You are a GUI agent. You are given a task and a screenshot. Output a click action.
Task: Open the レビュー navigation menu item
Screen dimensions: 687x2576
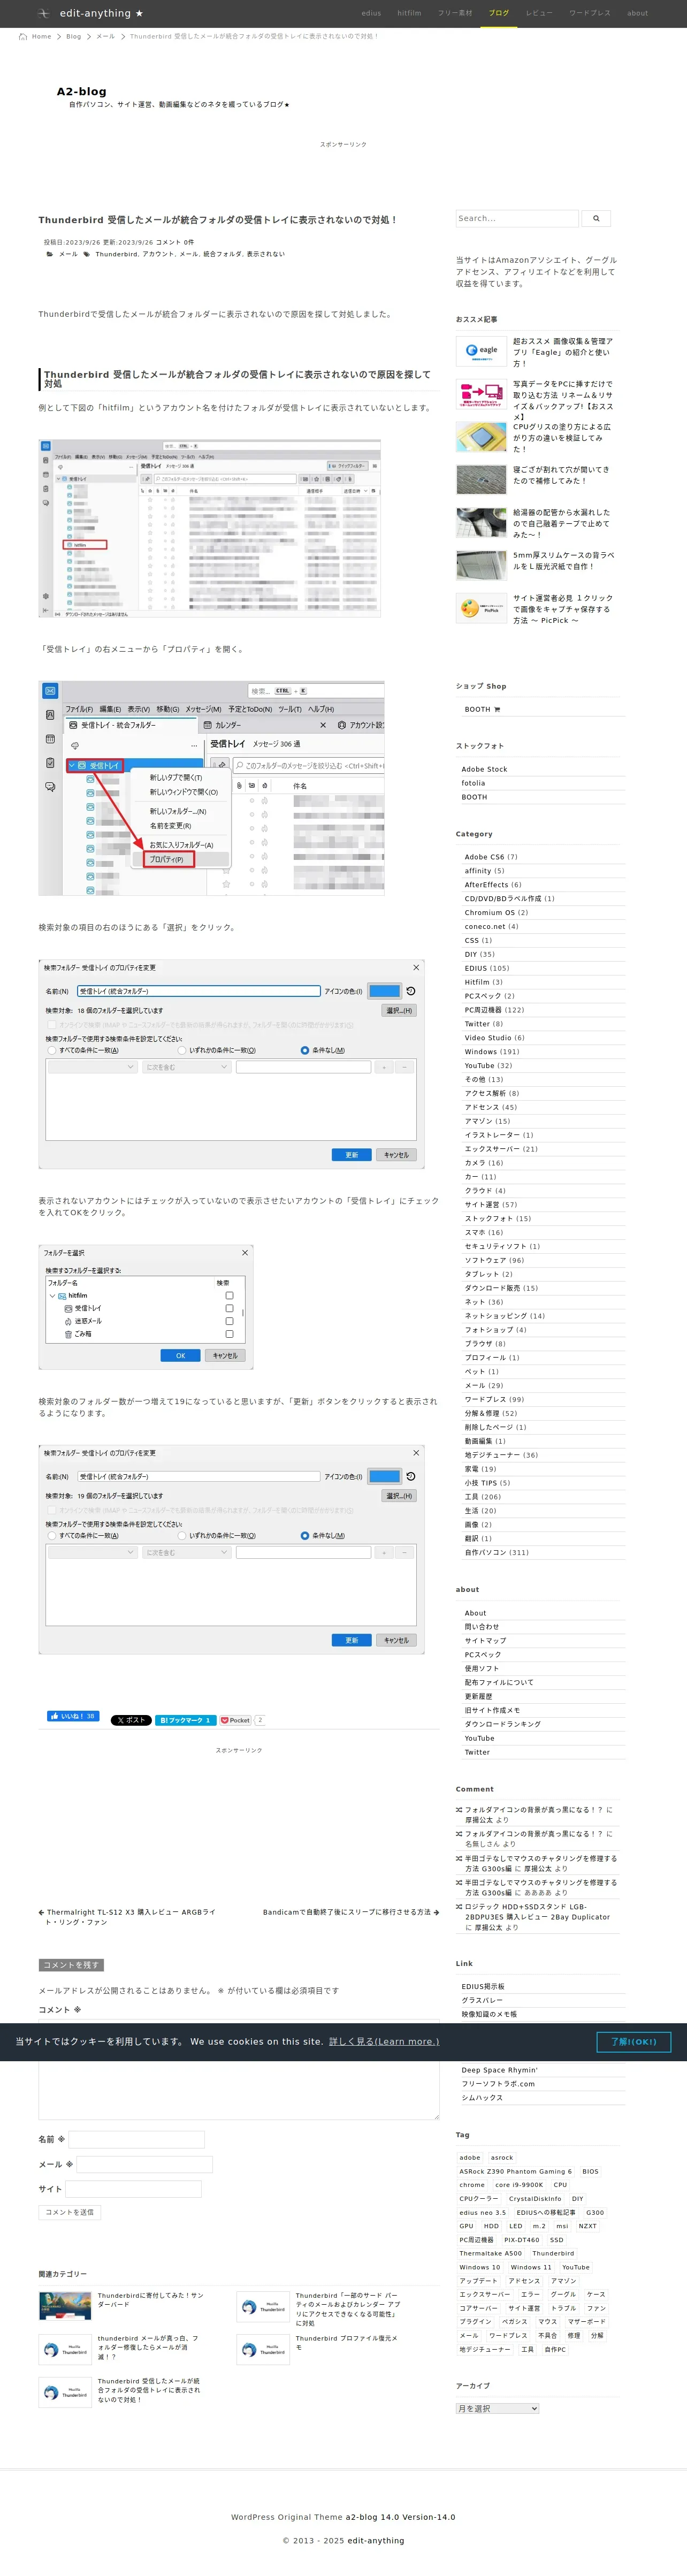click(x=539, y=13)
